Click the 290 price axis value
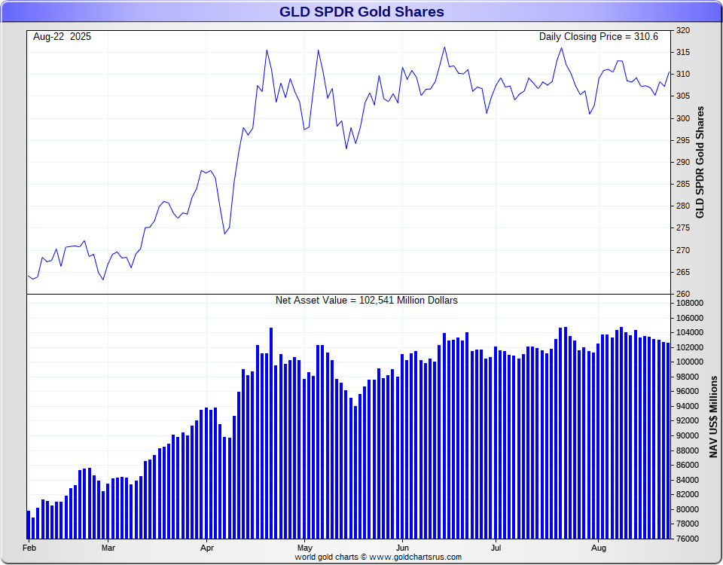This screenshot has height=565, width=723. pyautogui.click(x=683, y=163)
